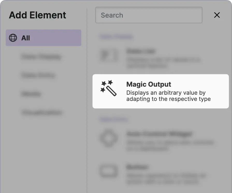Click the blurred Button element icon
This screenshot has width=232, height=193.
coord(109,171)
